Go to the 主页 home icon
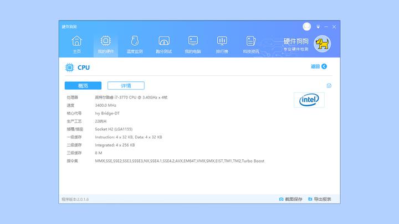 tap(76, 40)
